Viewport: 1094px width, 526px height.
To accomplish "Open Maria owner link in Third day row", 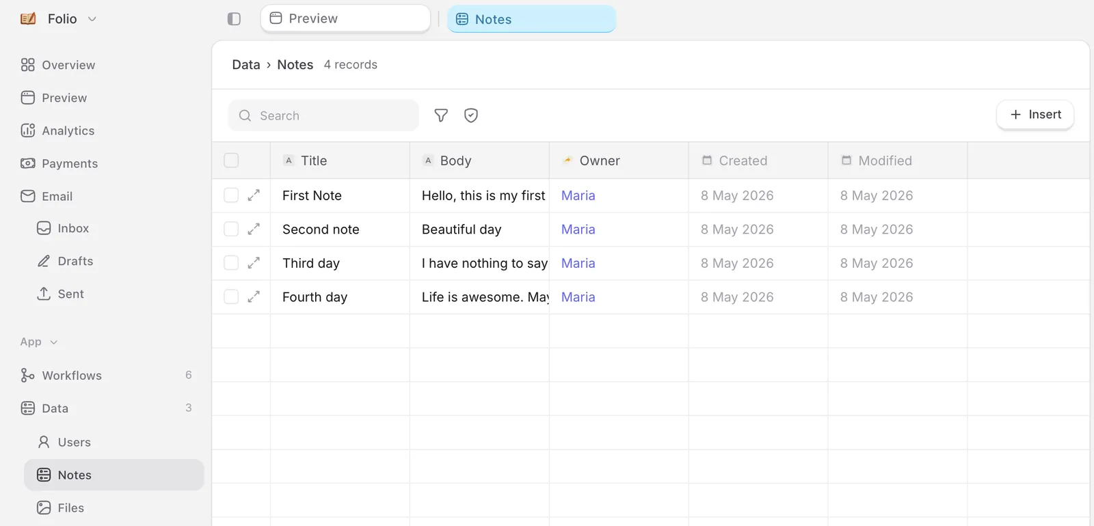I will [578, 263].
